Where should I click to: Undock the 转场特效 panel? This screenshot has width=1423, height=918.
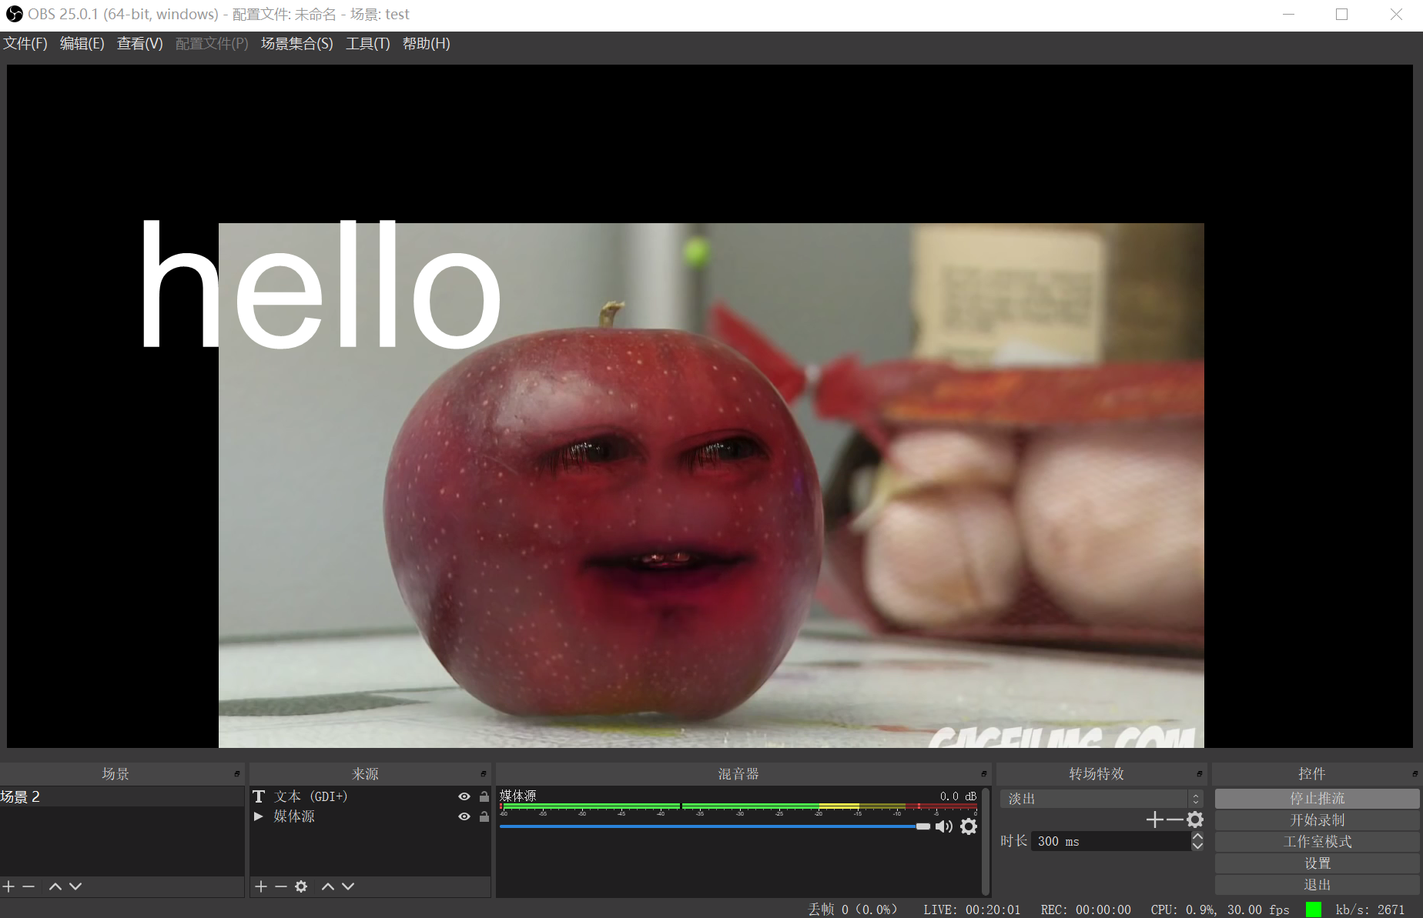coord(1200,774)
